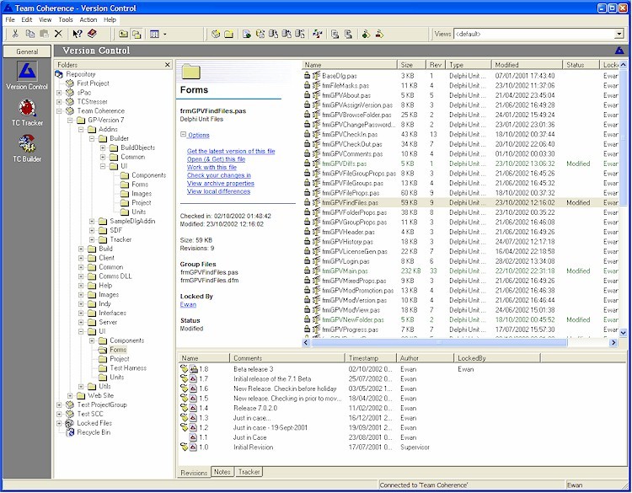Open the File menu
This screenshot has width=632, height=493.
click(x=10, y=19)
